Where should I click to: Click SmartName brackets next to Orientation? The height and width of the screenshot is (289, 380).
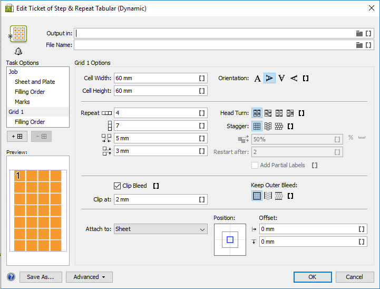point(306,78)
